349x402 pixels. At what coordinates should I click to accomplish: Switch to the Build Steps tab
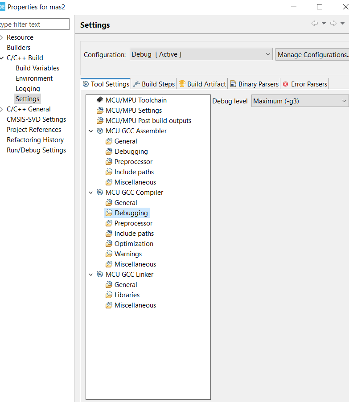(x=154, y=84)
